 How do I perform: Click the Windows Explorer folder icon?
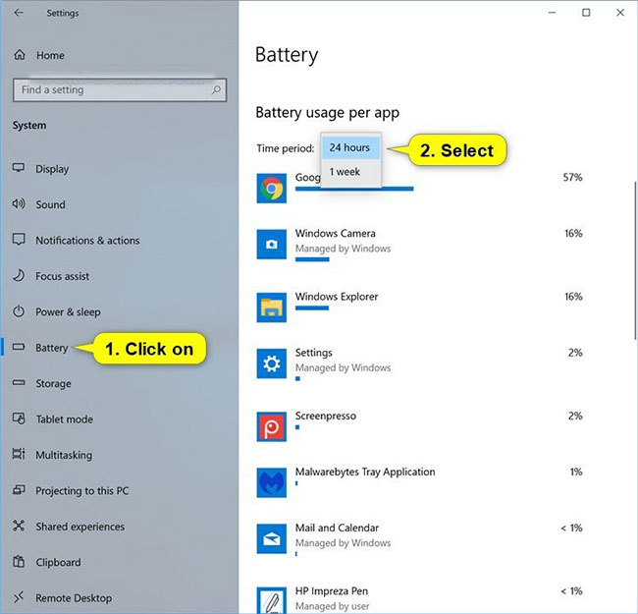pyautogui.click(x=271, y=307)
